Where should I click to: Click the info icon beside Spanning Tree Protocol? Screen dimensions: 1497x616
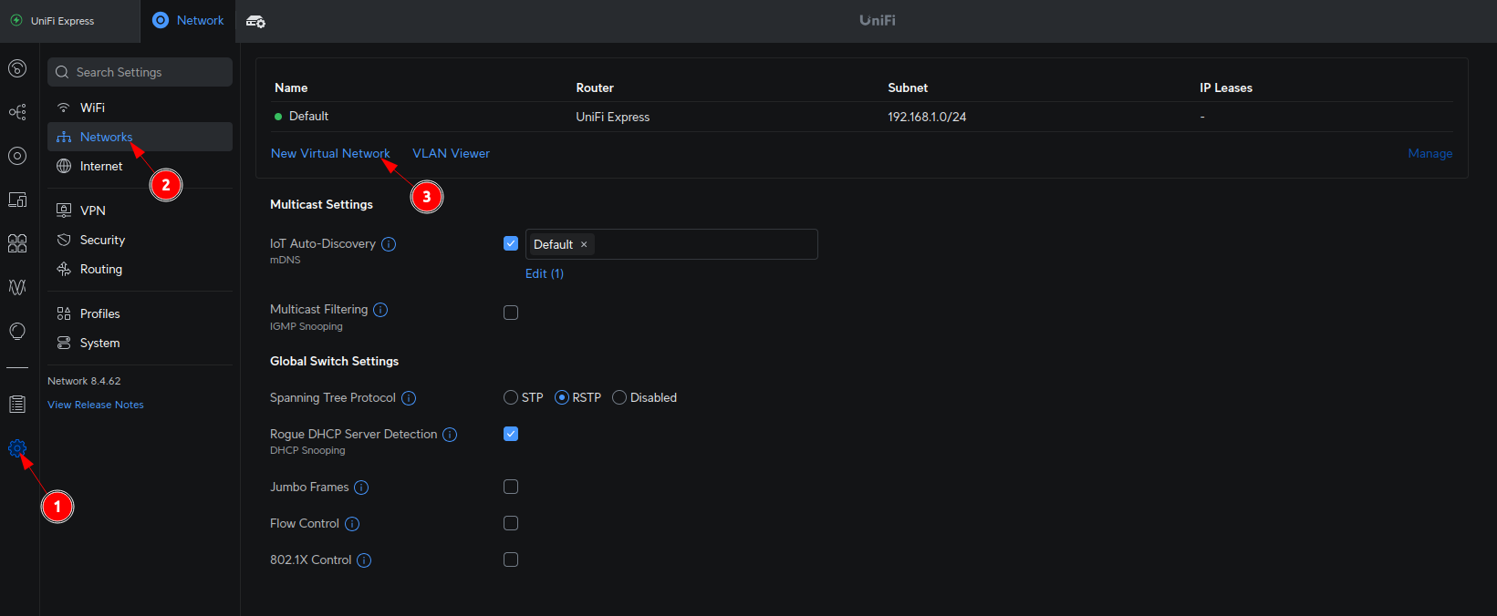(409, 398)
